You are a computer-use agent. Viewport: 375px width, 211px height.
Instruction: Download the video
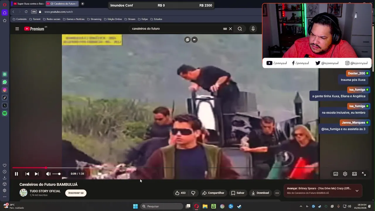point(260,193)
